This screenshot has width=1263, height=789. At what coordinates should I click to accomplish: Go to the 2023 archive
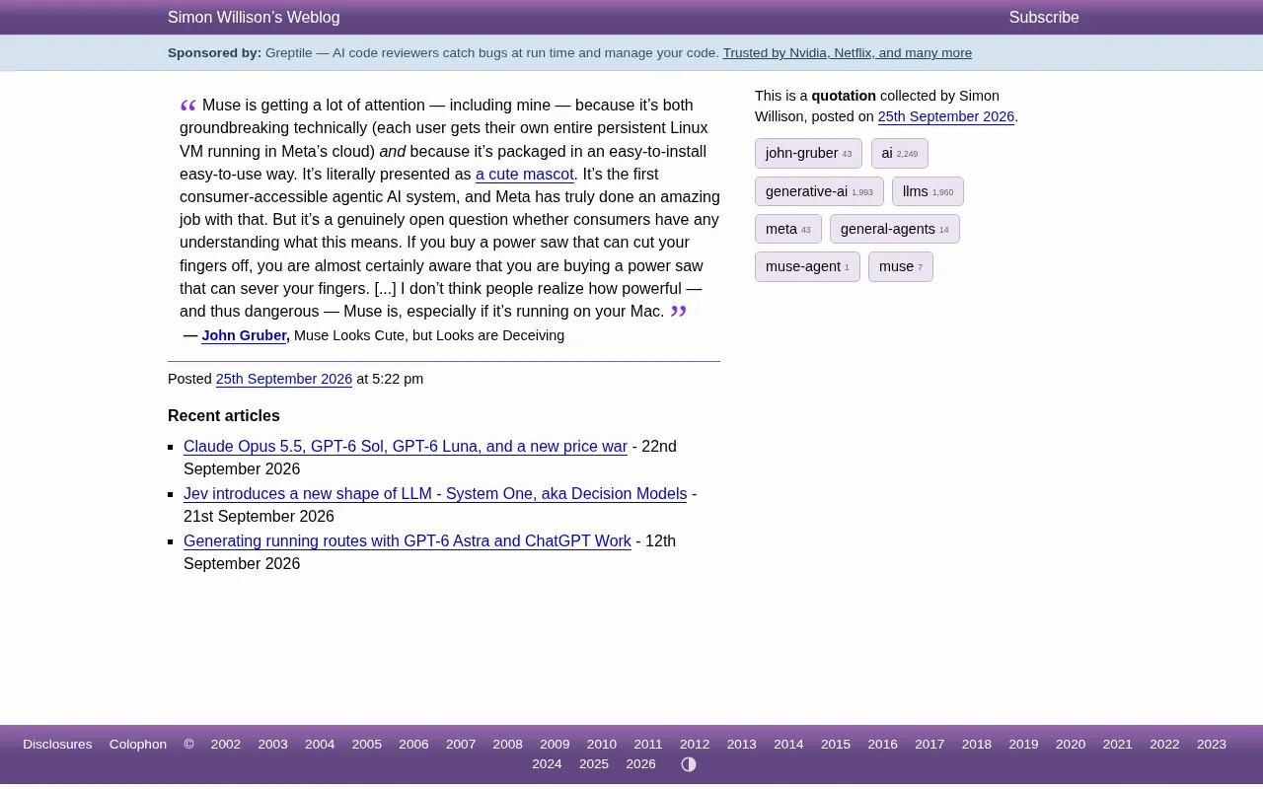pos(1212,745)
